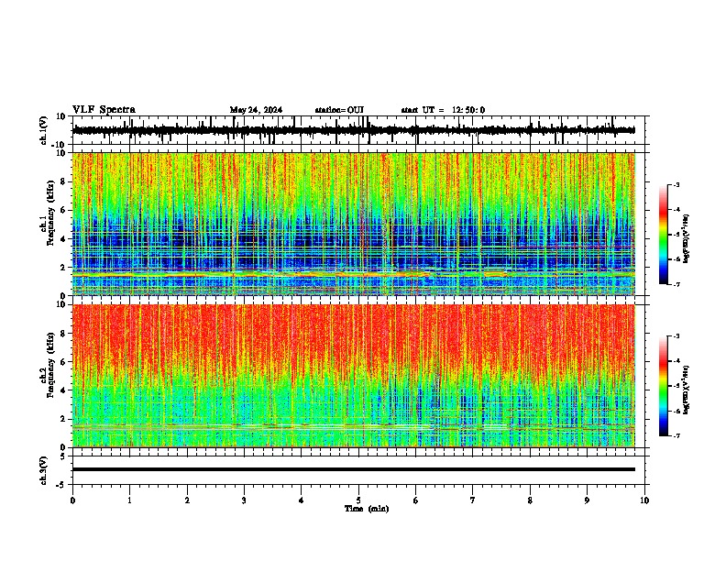The width and height of the screenshot is (726, 561).
Task: Click time axis tick label "1"
Action: (x=129, y=500)
